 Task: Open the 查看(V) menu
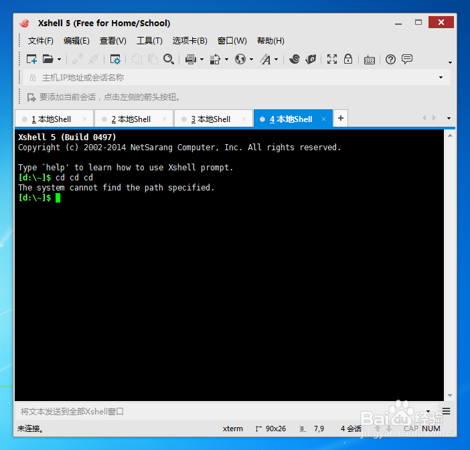click(113, 41)
